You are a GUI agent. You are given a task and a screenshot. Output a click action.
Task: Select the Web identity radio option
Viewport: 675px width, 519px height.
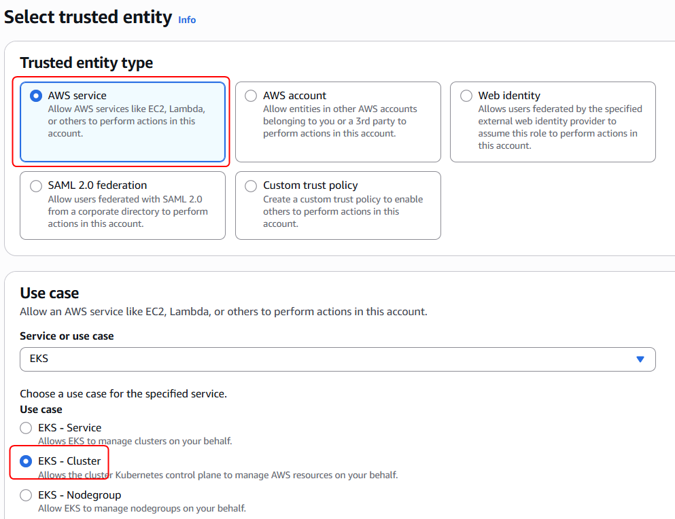tap(466, 96)
